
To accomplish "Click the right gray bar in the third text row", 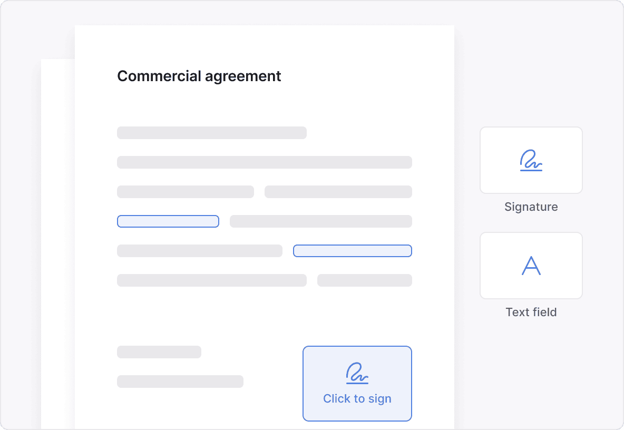I will [338, 192].
